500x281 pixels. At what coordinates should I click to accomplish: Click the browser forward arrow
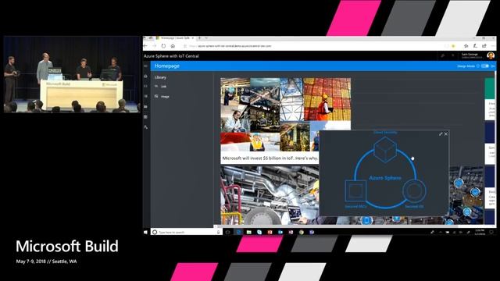pos(155,46)
